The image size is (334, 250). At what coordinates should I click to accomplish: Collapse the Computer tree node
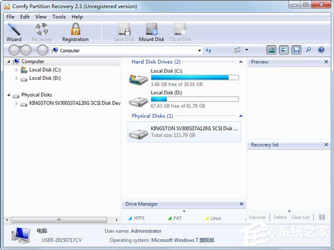(8, 62)
